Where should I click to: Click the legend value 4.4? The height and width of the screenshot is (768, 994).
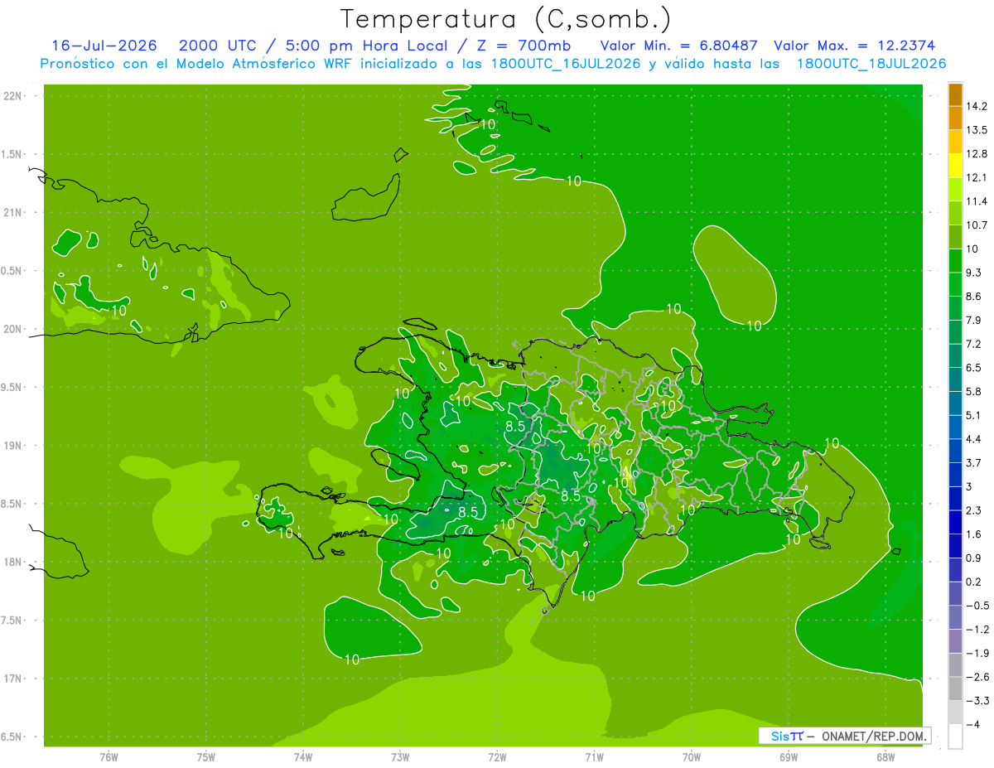coord(972,439)
